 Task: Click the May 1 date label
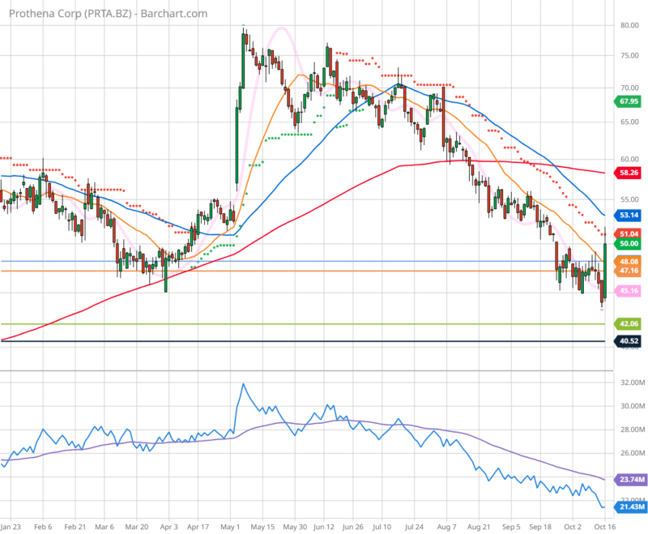[x=230, y=527]
